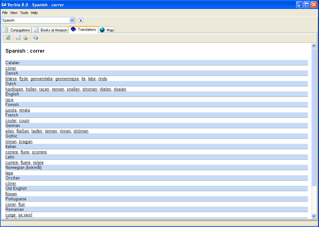The height and width of the screenshot is (227, 319).
Task: Open the French link courir
Action: [x=24, y=121]
